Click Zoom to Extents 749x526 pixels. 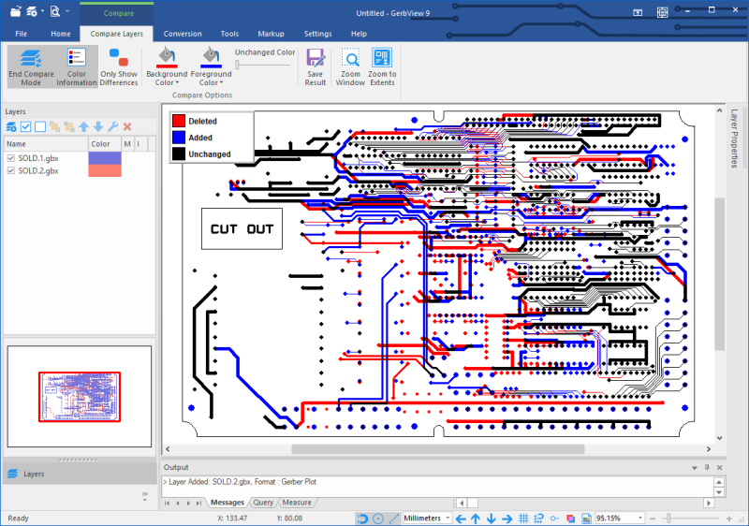click(382, 66)
